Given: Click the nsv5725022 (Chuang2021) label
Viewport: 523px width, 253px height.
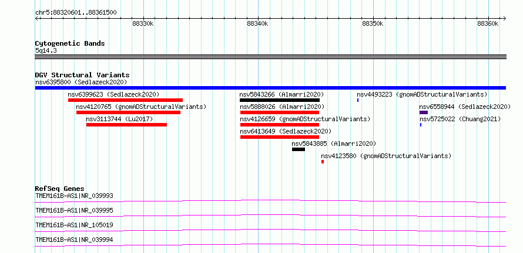Looking at the screenshot, I should [x=460, y=119].
